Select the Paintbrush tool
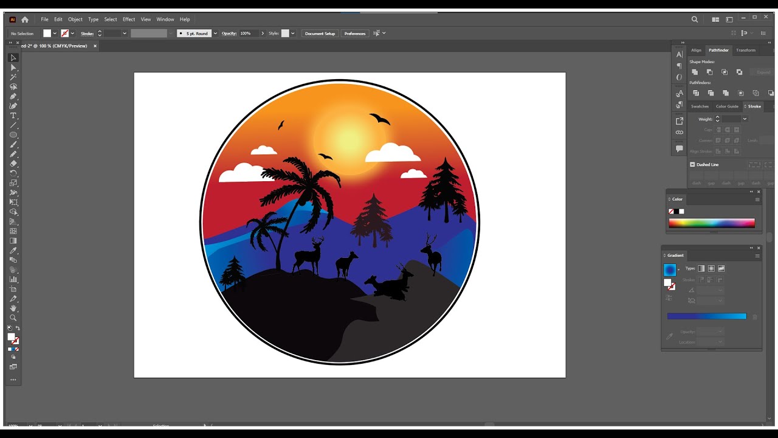The height and width of the screenshot is (438, 778). (x=13, y=144)
